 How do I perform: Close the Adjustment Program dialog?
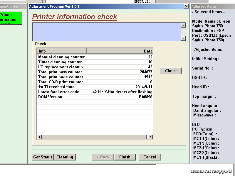pos(186,6)
